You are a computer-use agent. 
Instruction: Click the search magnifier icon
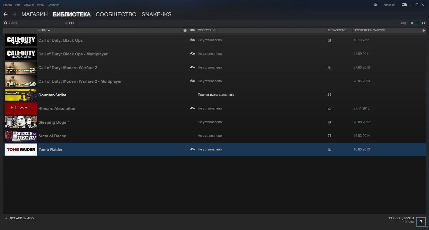pyautogui.click(x=6, y=23)
